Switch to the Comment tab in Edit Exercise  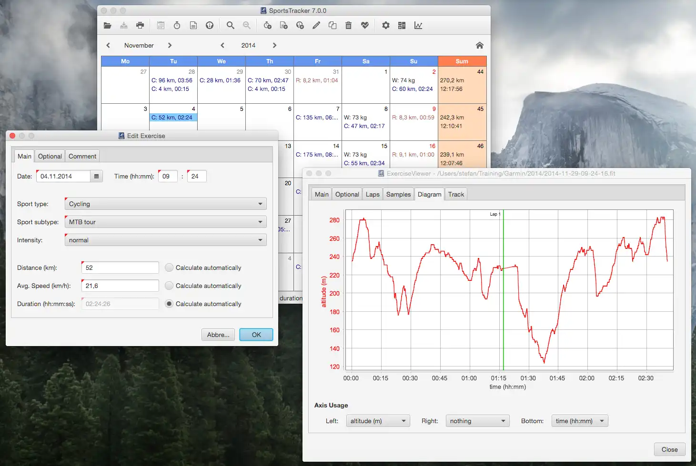(x=82, y=157)
